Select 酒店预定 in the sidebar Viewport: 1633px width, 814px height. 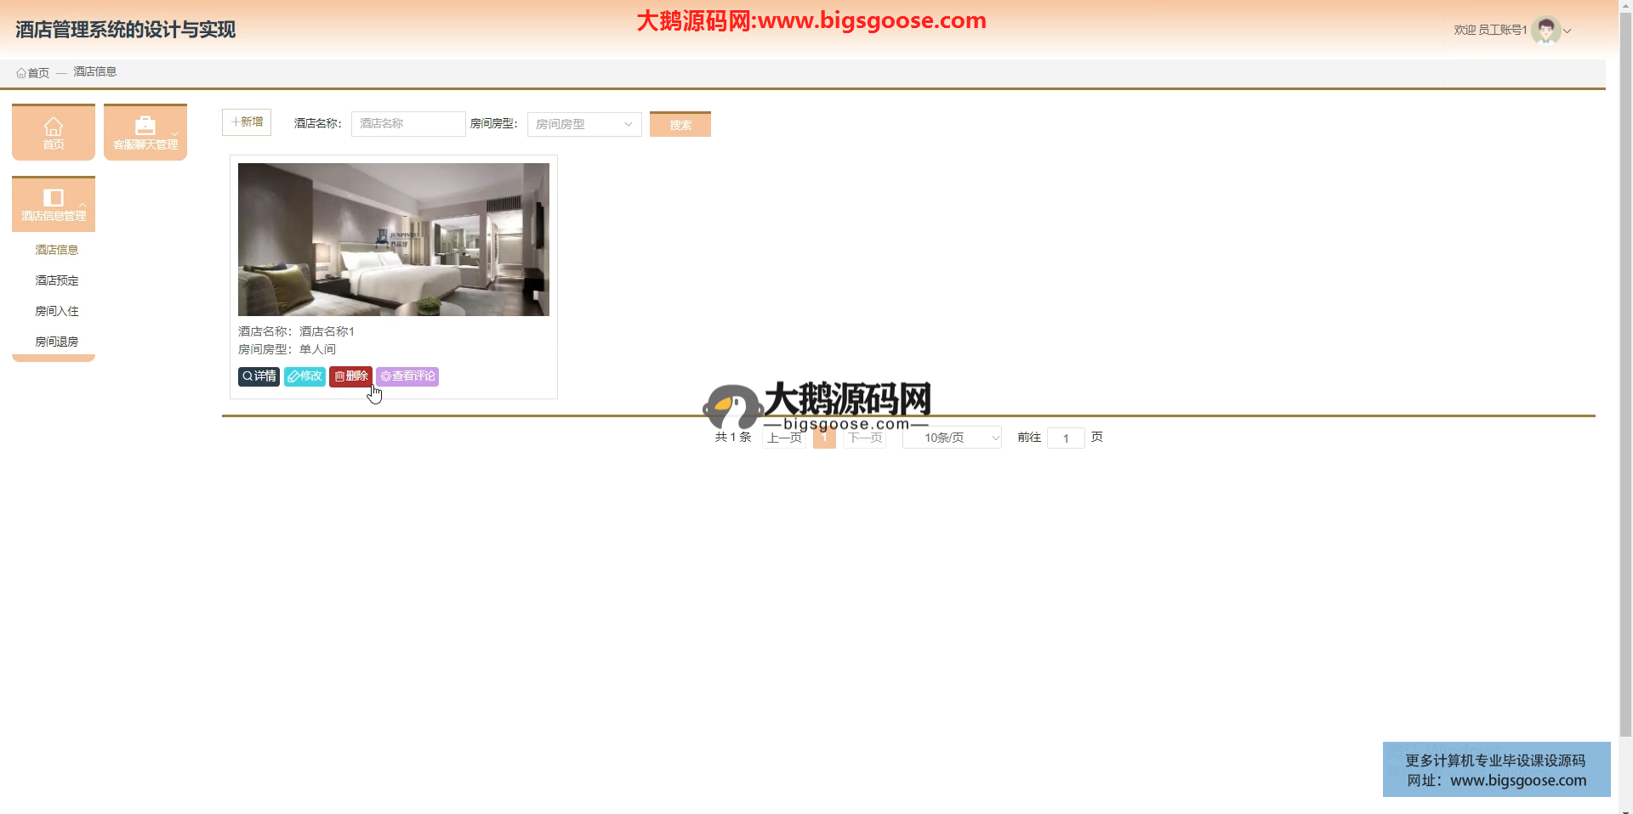point(57,280)
